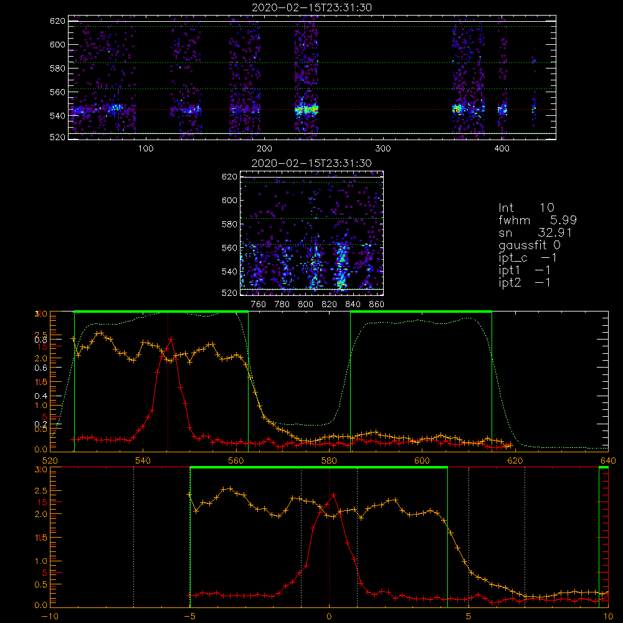Viewport: 623px width, 623px height.
Task: Click x-axis label 600 on the profile plot
Action: point(422,461)
